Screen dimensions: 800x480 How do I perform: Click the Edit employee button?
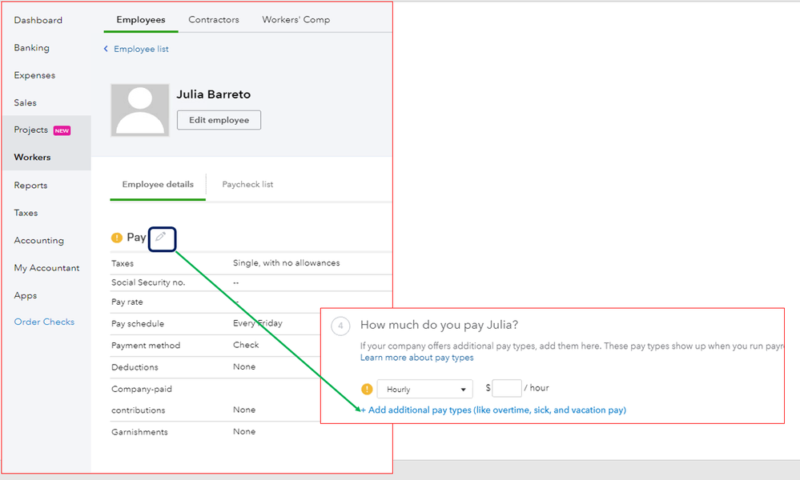pos(219,120)
